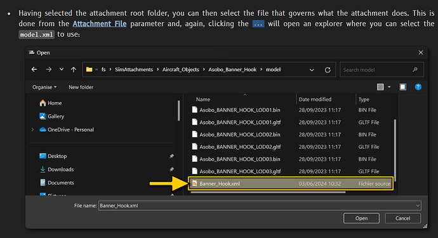
Task: Select the fs breadcrumb
Action: point(103,70)
